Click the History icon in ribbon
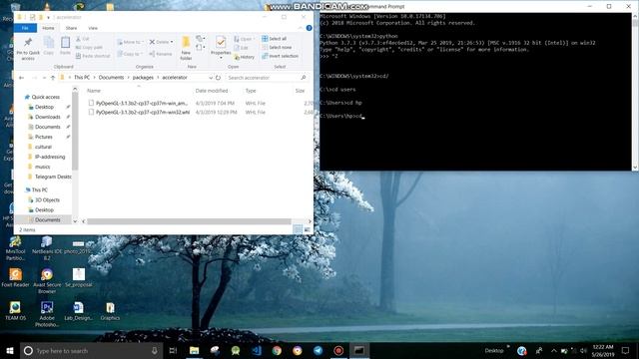This screenshot has width=639, height=359. click(237, 57)
